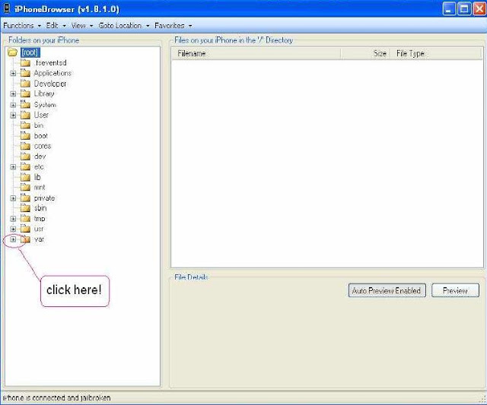Click the Developer folder icon
This screenshot has width=487, height=405.
(x=25, y=84)
